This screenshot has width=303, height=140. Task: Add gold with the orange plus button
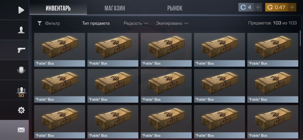coord(292,7)
